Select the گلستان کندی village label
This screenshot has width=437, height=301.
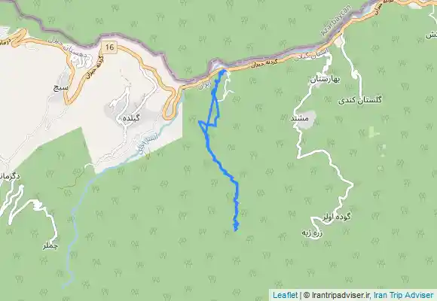(360, 100)
